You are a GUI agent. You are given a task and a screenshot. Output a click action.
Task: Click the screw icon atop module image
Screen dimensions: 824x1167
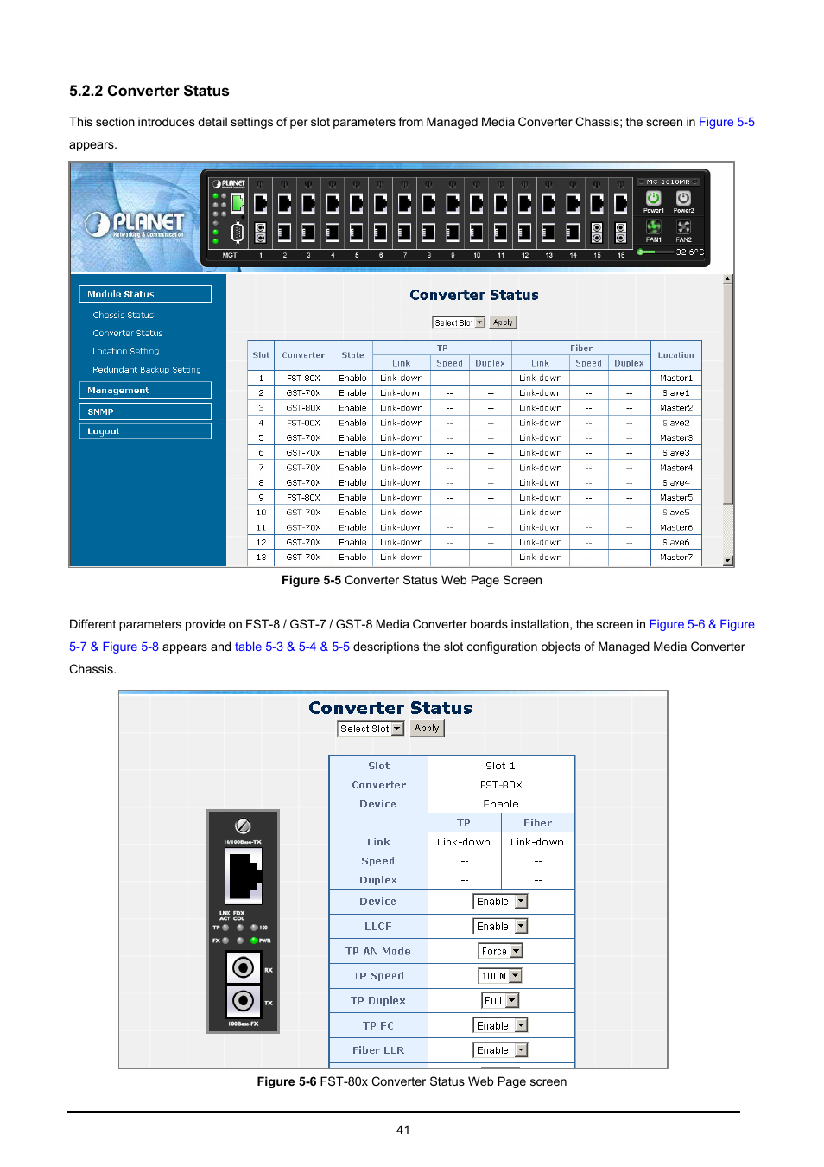[x=243, y=826]
